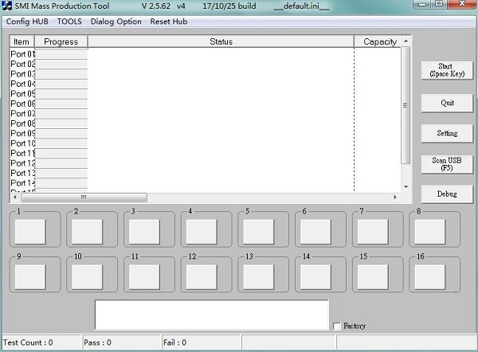Viewport: 478px width, 352px height.
Task: Select the port 9 slot box
Action: pyautogui.click(x=32, y=276)
